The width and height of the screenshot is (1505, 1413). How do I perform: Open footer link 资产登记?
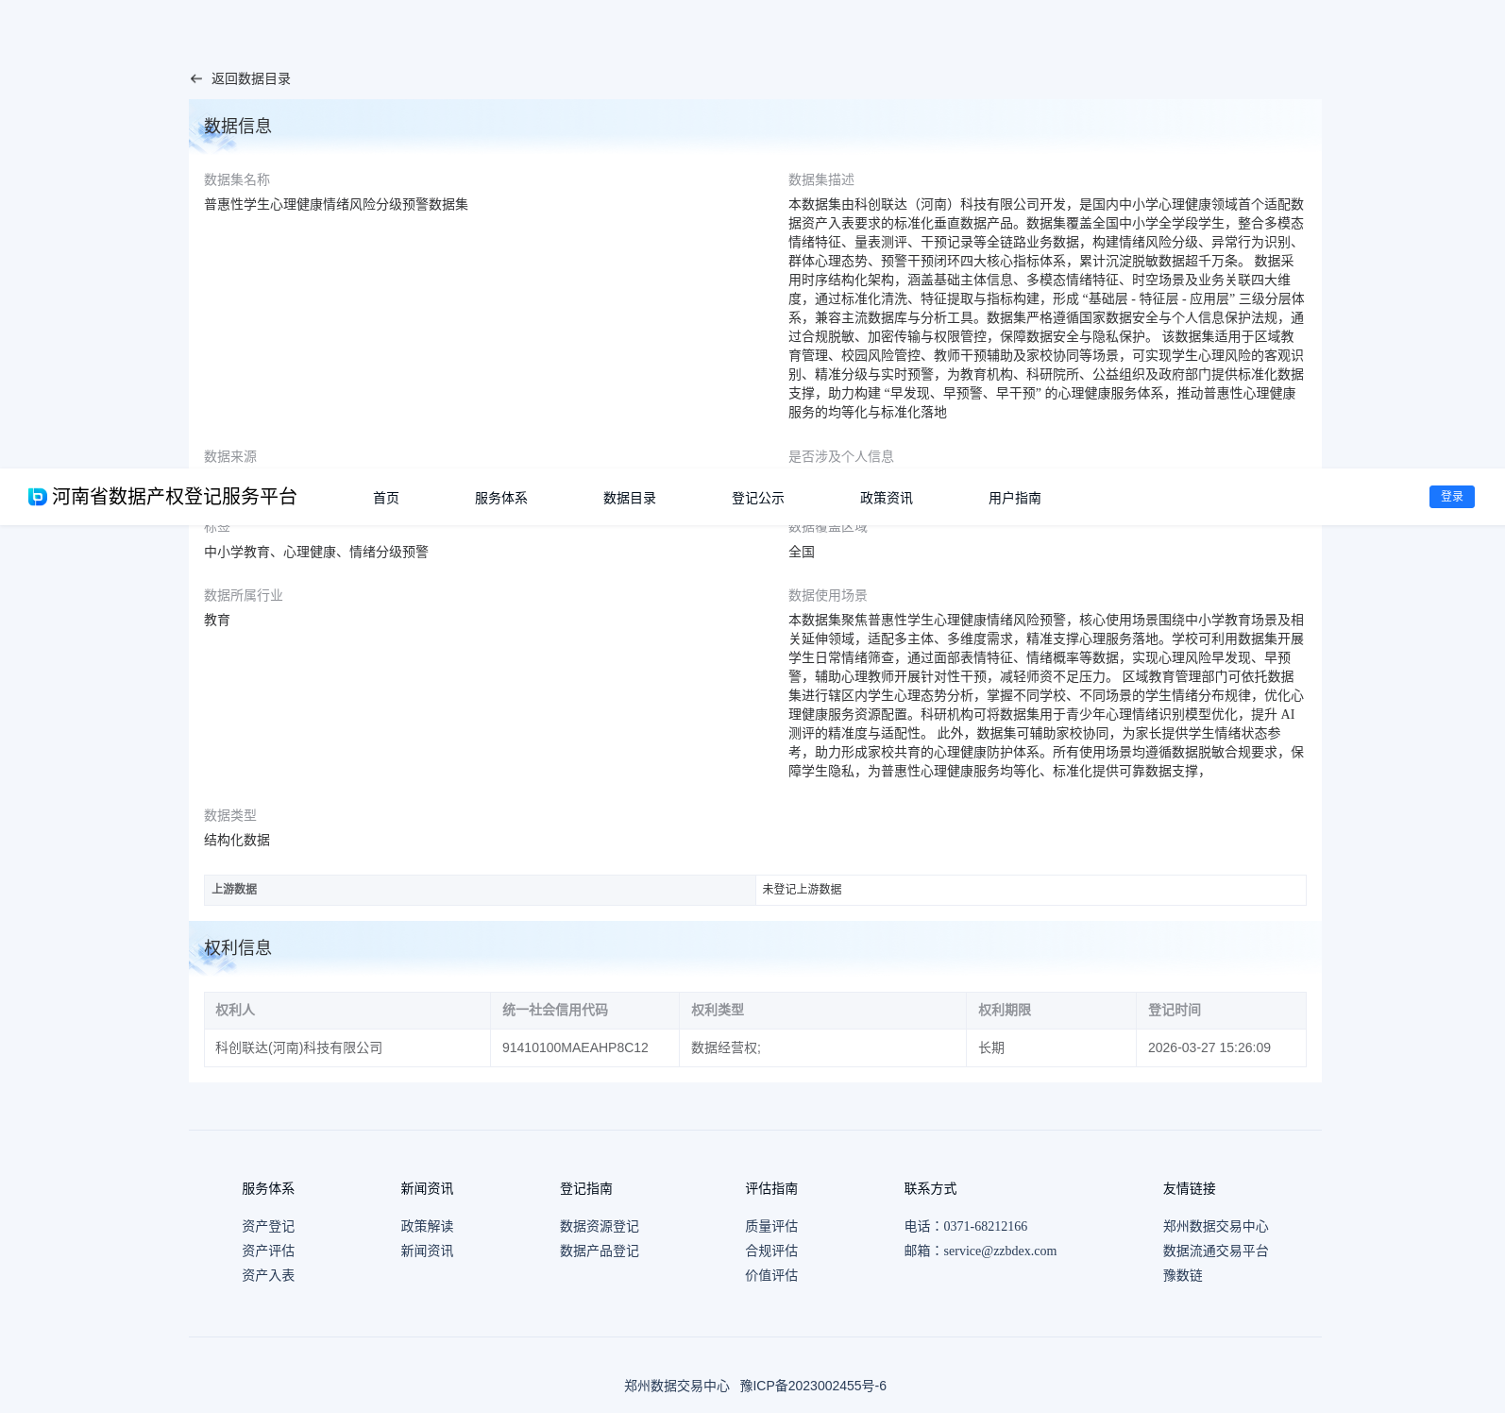(268, 1226)
